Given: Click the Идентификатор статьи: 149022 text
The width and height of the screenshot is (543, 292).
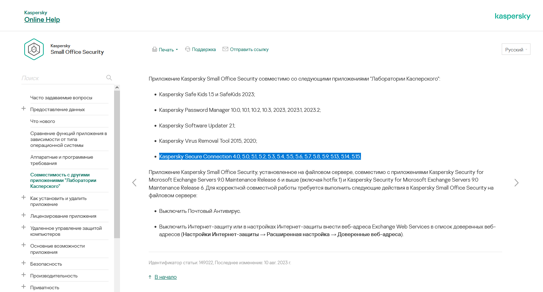Looking at the screenshot, I should point(181,263).
